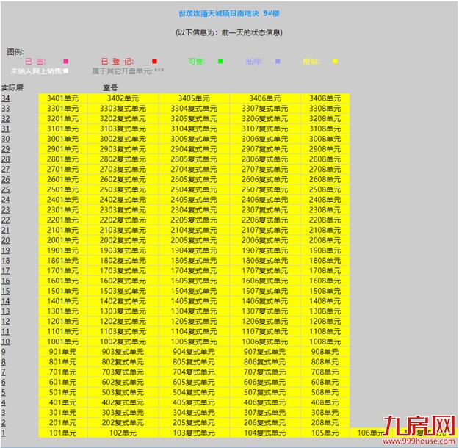Click the red 已登记 legend swatch
Image resolution: width=459 pixels, height=448 pixels.
coord(154,61)
